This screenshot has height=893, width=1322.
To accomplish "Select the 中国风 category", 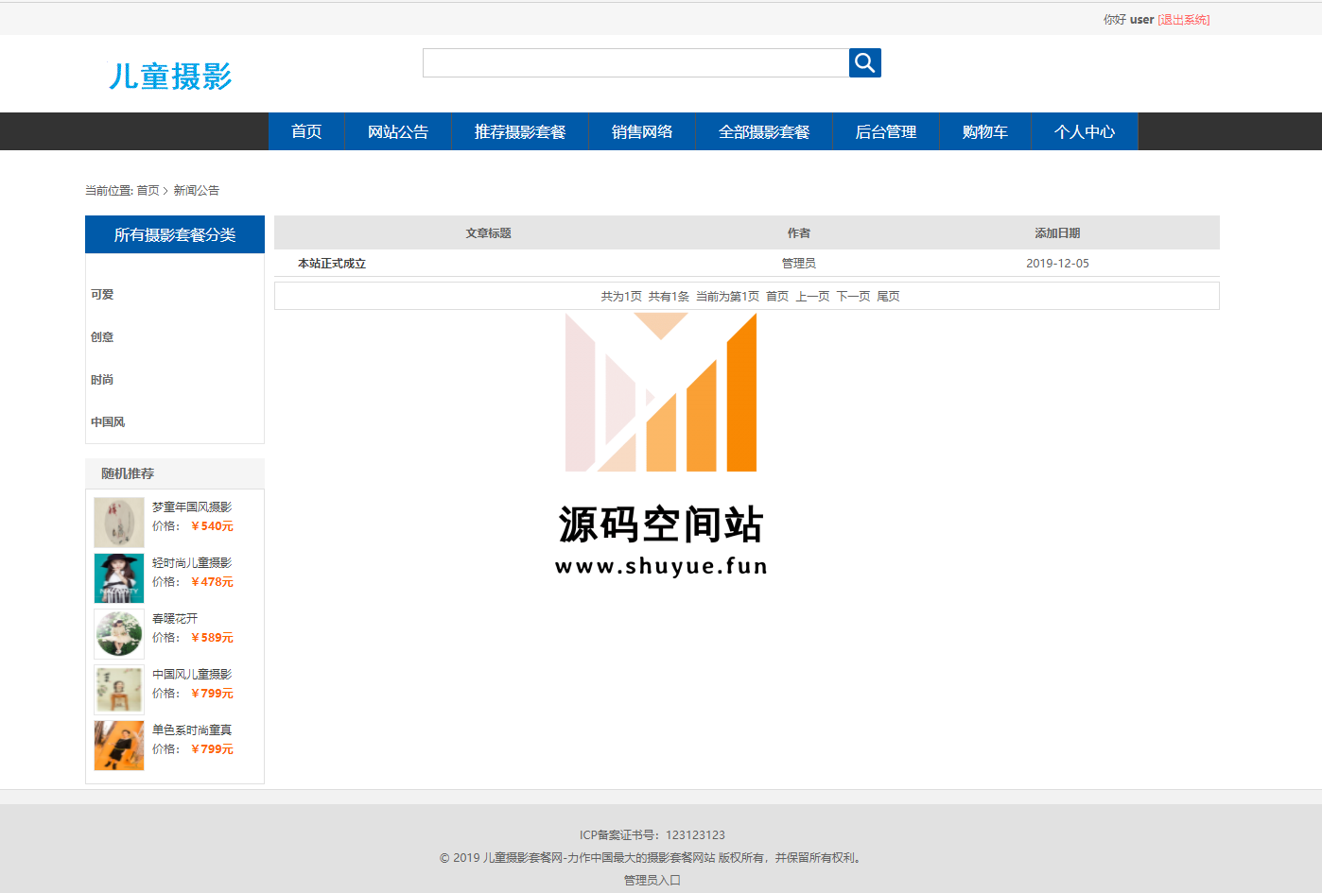I will (x=108, y=422).
